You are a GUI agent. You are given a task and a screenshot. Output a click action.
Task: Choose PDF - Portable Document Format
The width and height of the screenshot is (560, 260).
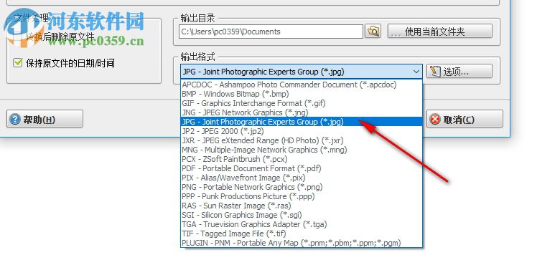(x=302, y=168)
